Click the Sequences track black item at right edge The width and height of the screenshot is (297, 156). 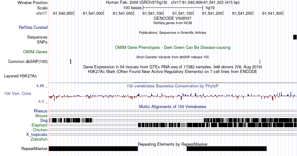coord(295,37)
